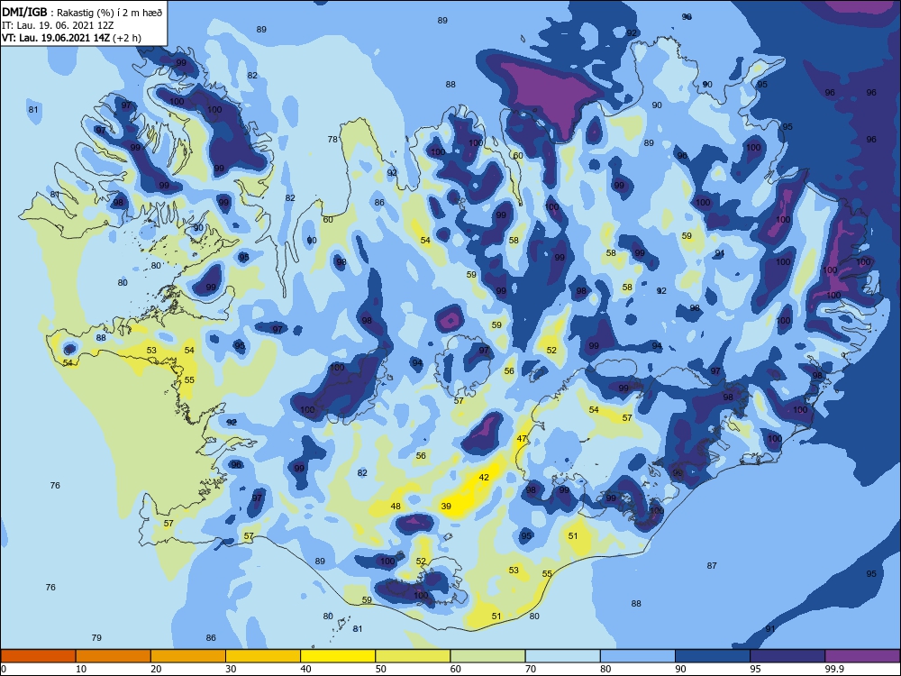Click the legend tick label 50
This screenshot has width=901, height=676.
pyautogui.click(x=380, y=669)
